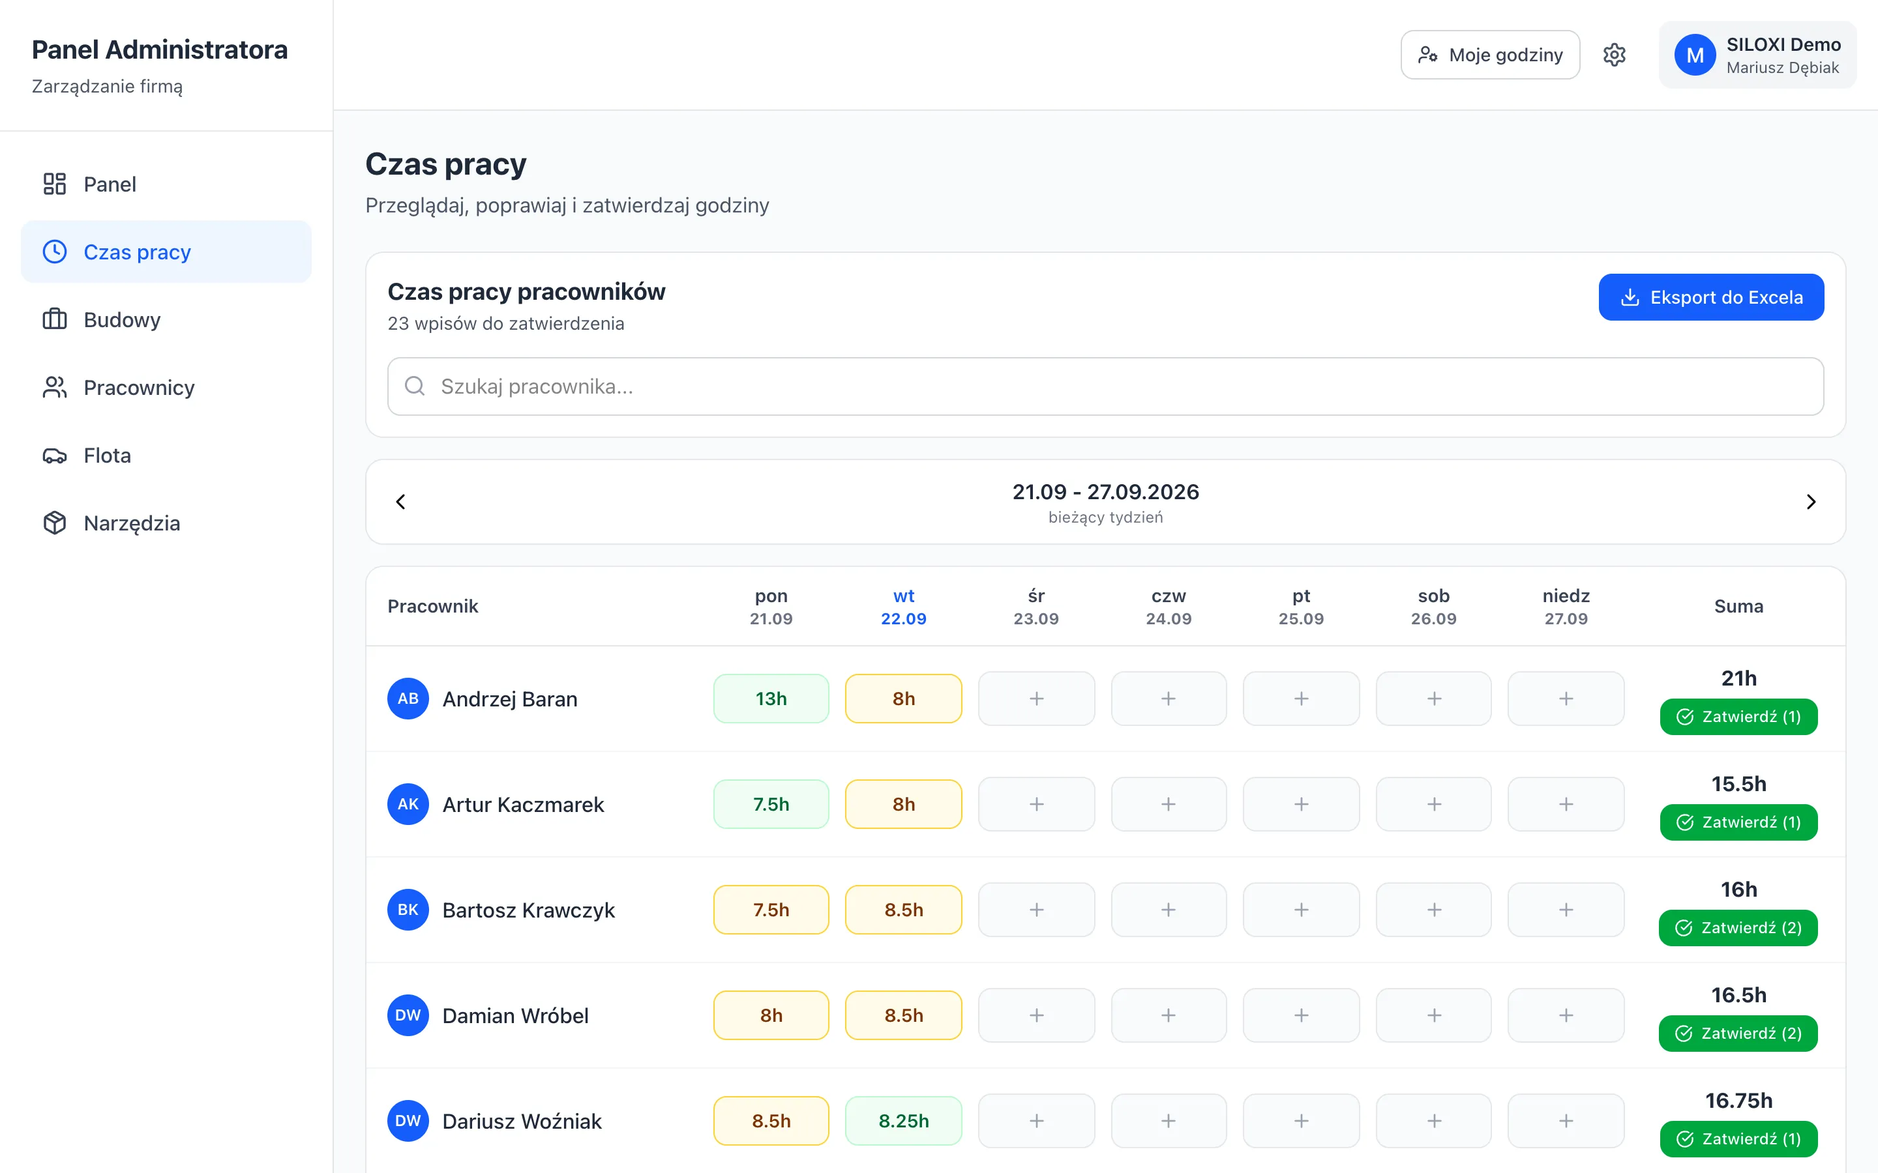Approve Dariusz Woźniak's entry with Zatwierdź (1)

coord(1738,1138)
